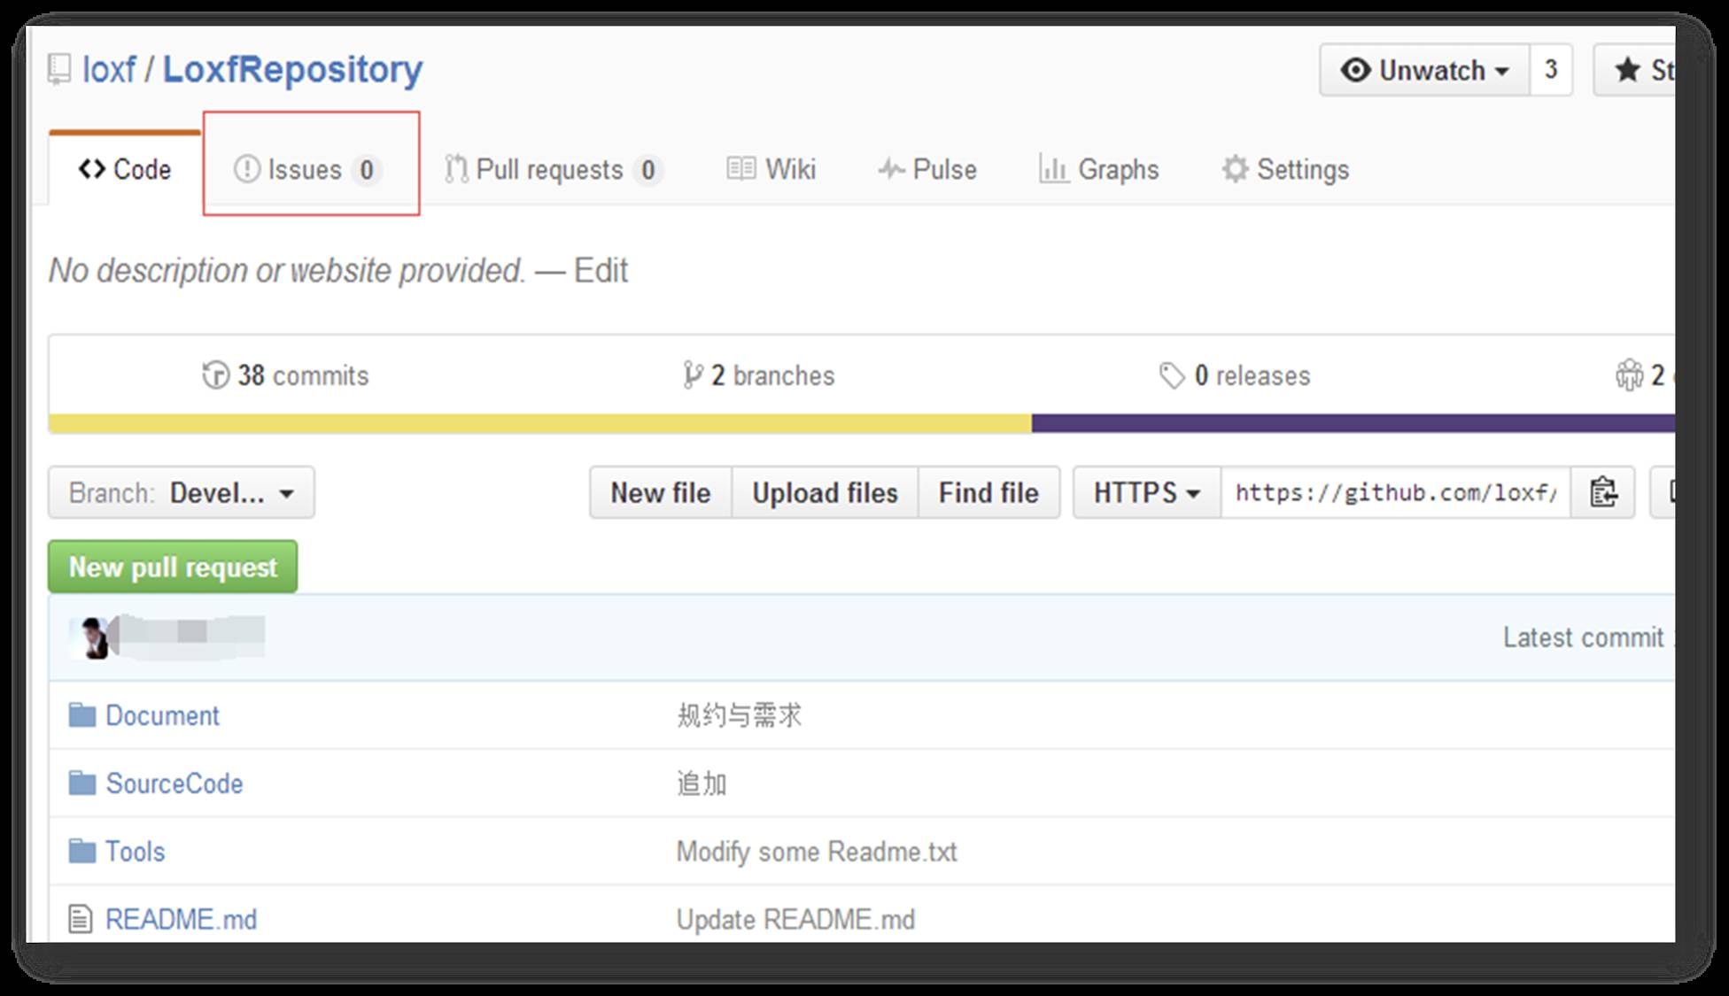Click the Issues exclamation circle icon
This screenshot has width=1729, height=996.
coord(246,168)
